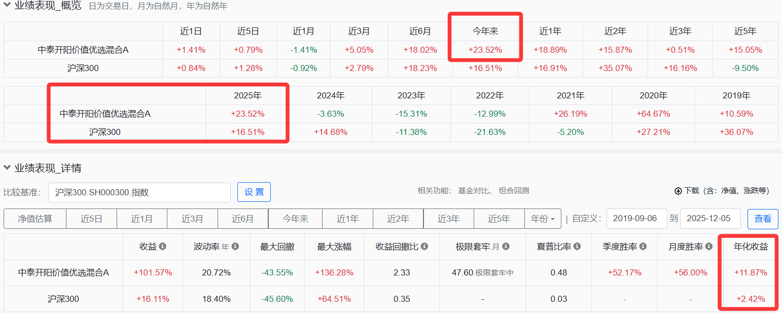Screen dimensions: 782x313
Task: Select the 近3月 period tab
Action: (193, 219)
